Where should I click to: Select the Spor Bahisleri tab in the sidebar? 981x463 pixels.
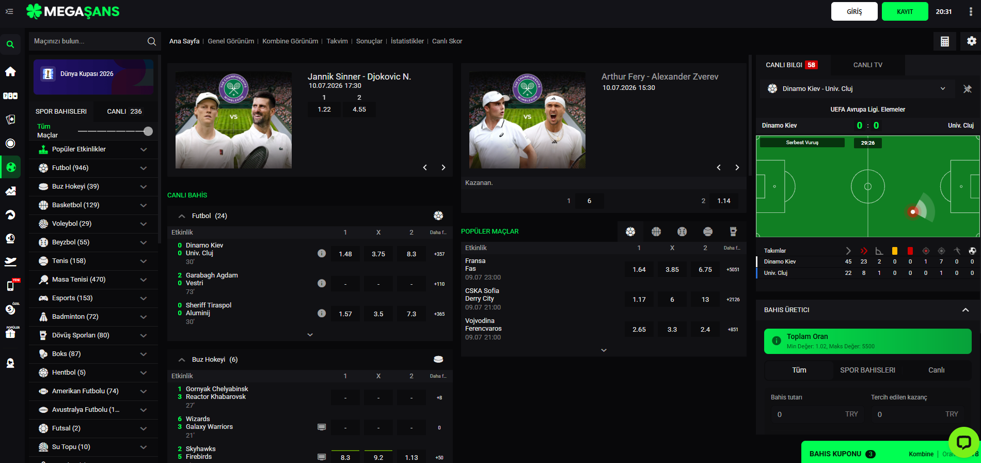(61, 112)
